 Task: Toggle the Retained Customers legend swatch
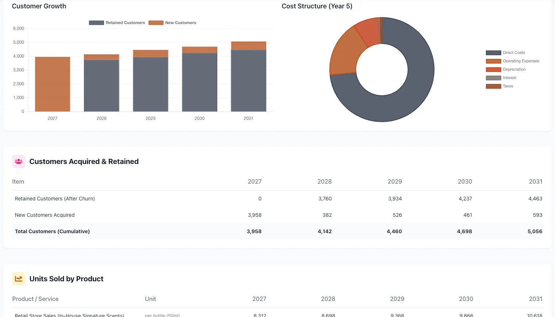96,23
